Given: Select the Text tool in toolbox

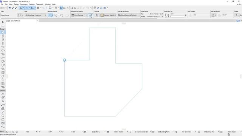Looking at the screenshot, I should pyautogui.click(x=3, y=101).
